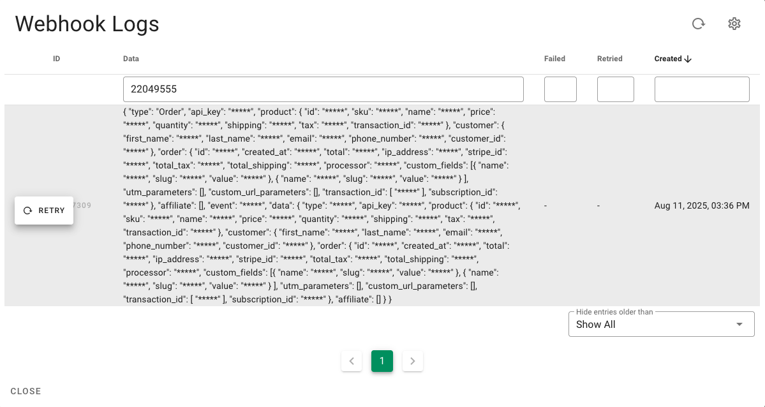The width and height of the screenshot is (765, 407).
Task: Click the Retry button on the log entry
Action: point(44,211)
